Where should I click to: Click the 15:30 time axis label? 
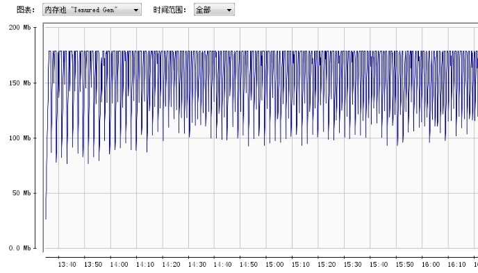coord(353,265)
